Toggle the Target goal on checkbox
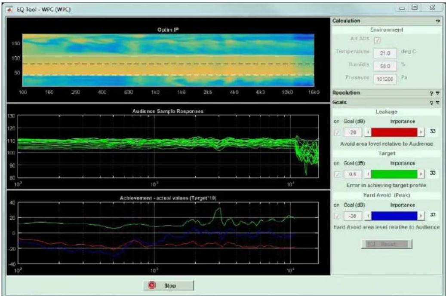This screenshot has width=446, height=296. tap(337, 174)
